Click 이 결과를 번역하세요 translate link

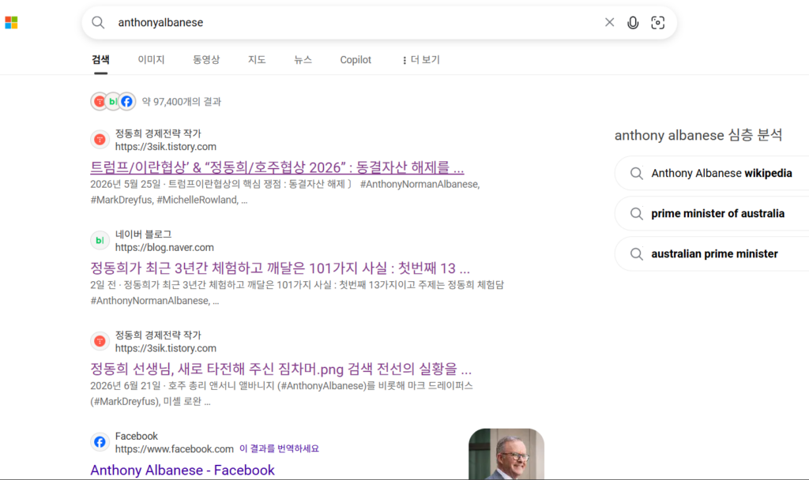[x=279, y=449]
